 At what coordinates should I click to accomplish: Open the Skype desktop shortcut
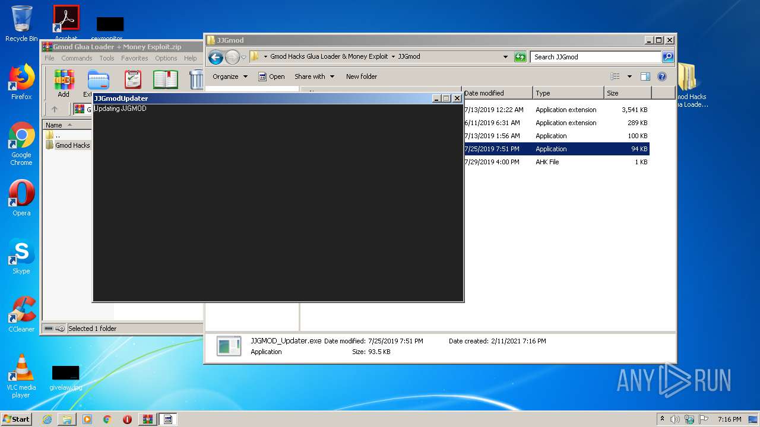click(21, 256)
